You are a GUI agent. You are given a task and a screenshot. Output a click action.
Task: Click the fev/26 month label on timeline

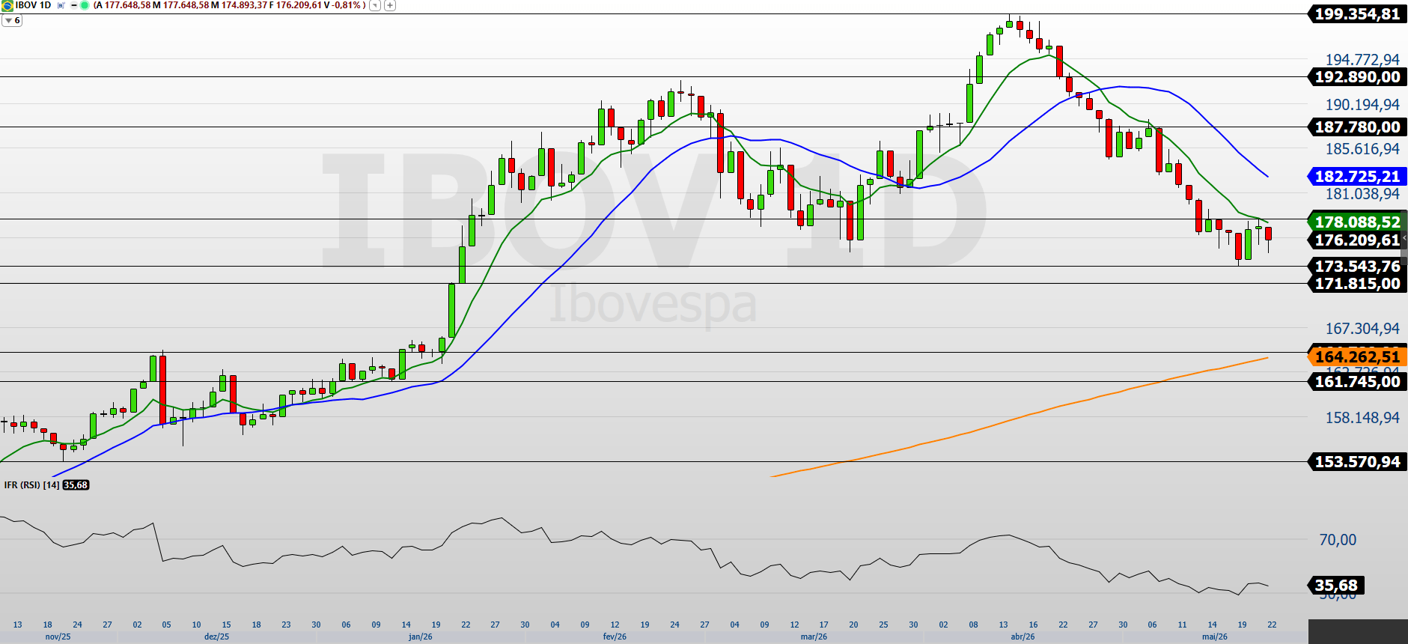(615, 637)
